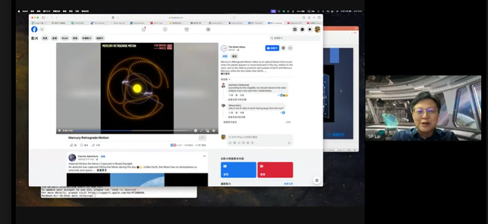Viewport: 488px width, 224px height.
Task: Toggle the Safari sidebar button
Action: [x=43, y=17]
